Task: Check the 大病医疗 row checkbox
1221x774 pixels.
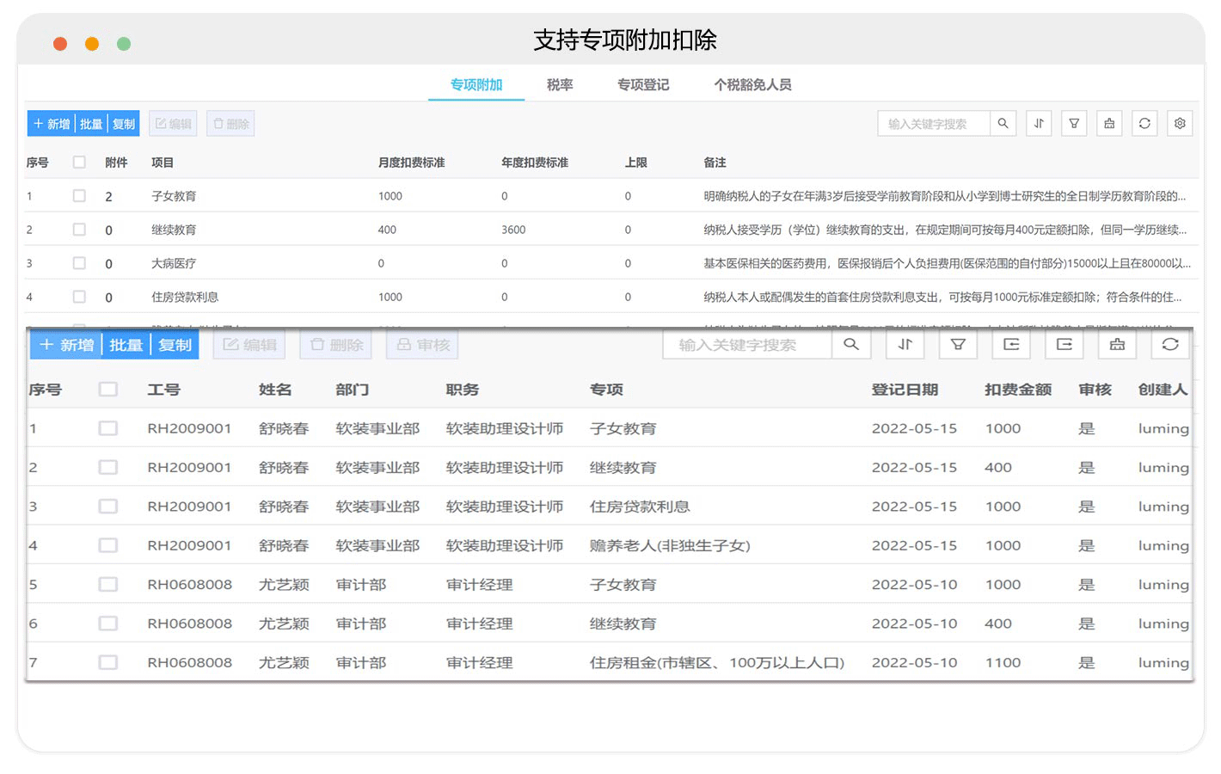Action: (79, 263)
